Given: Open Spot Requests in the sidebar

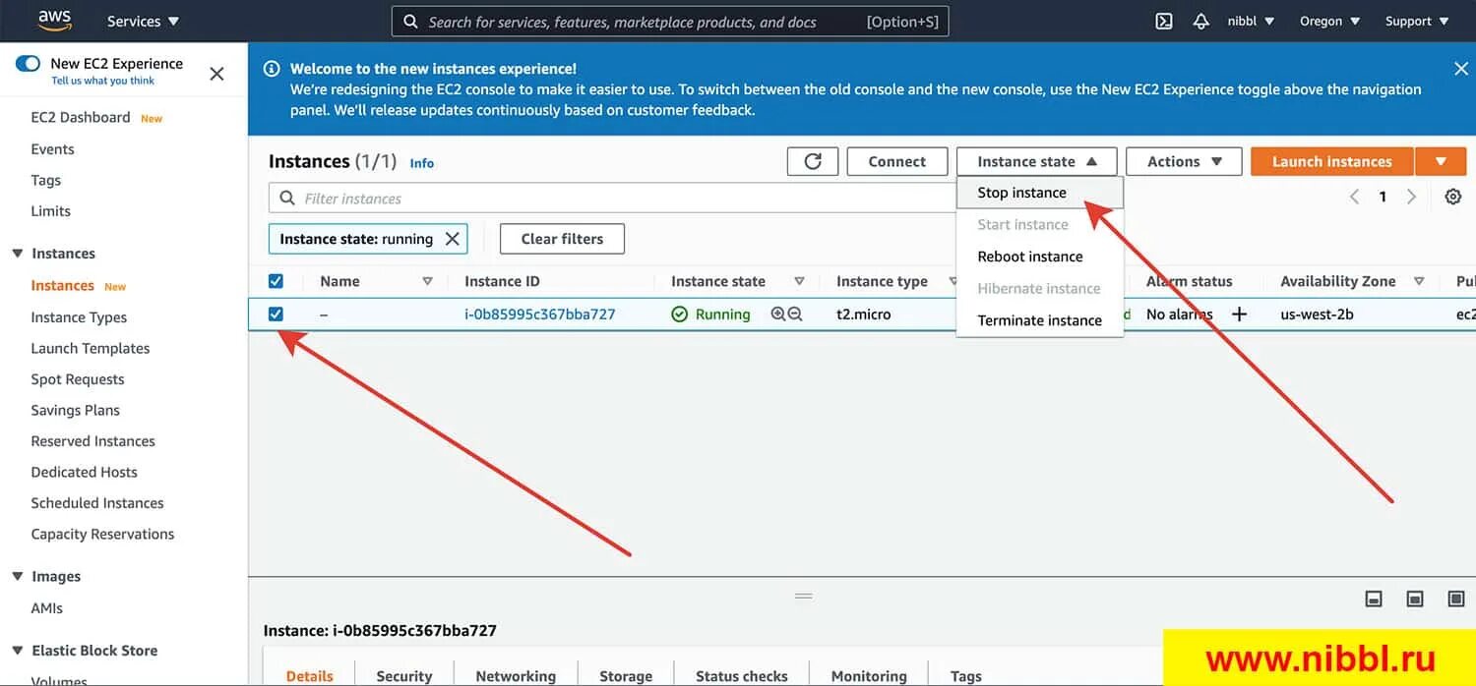Looking at the screenshot, I should (78, 379).
